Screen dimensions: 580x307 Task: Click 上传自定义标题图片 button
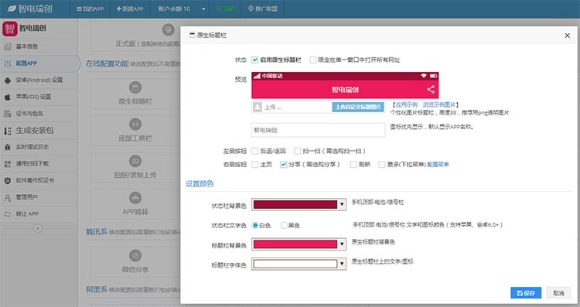[x=358, y=107]
